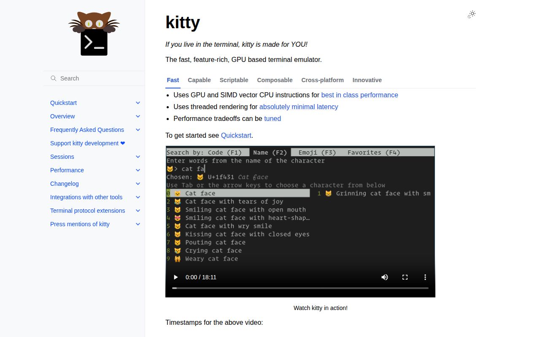
Task: Open the Scriptable tab
Action: click(x=234, y=80)
